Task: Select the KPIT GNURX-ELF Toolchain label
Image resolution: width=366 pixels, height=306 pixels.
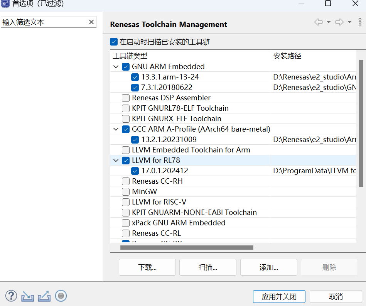Action: coord(177,119)
